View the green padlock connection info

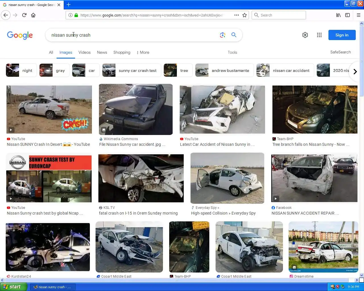76,15
